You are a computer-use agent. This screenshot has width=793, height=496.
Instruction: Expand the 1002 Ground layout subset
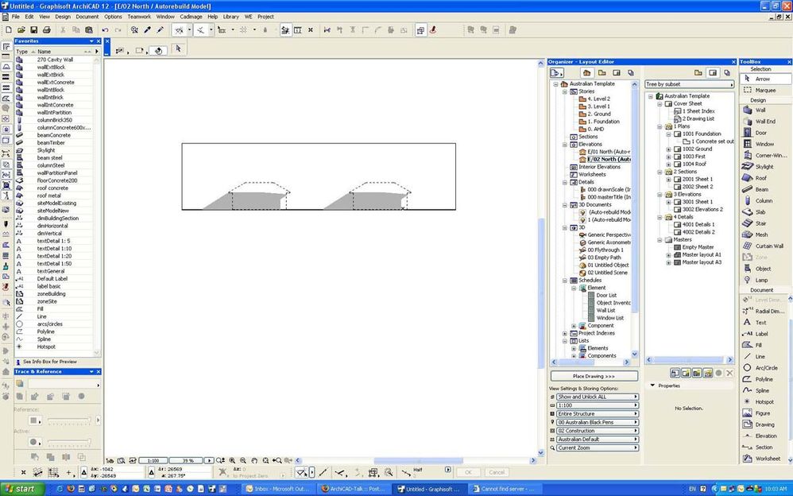(669, 149)
